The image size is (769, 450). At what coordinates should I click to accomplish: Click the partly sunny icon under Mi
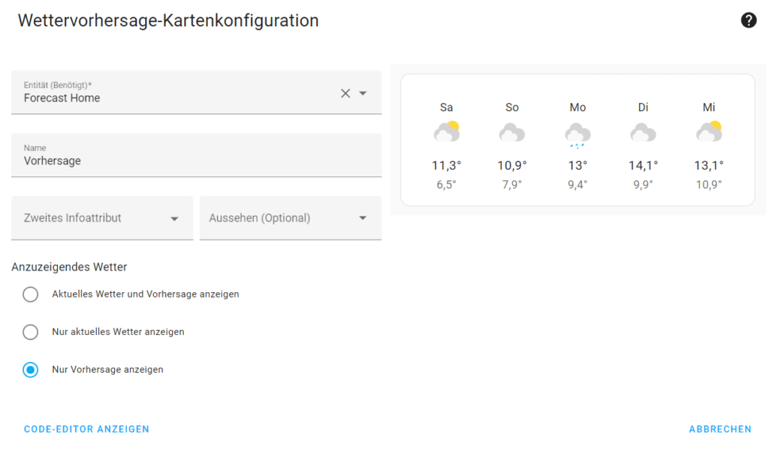pos(708,131)
